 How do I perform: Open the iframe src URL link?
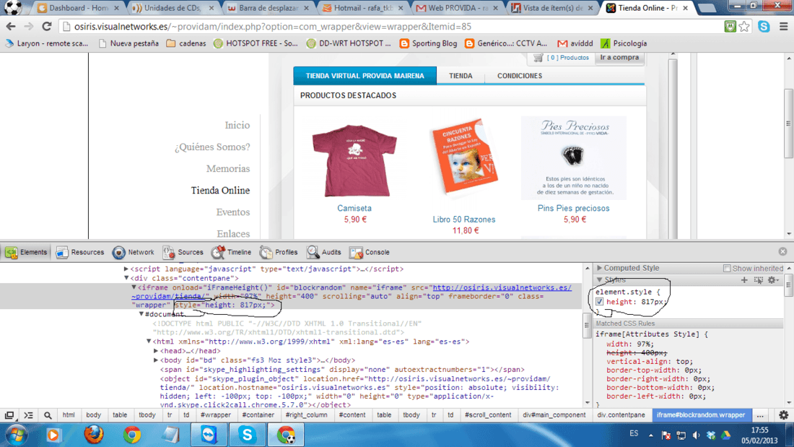click(502, 287)
